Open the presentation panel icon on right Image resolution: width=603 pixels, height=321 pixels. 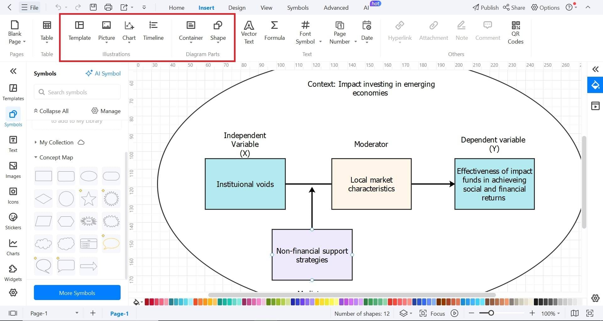[x=595, y=106]
